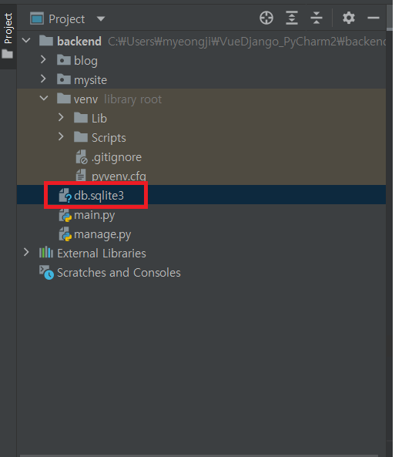Open Project panel gear settings
Viewport: 412px width, 457px height.
(349, 18)
